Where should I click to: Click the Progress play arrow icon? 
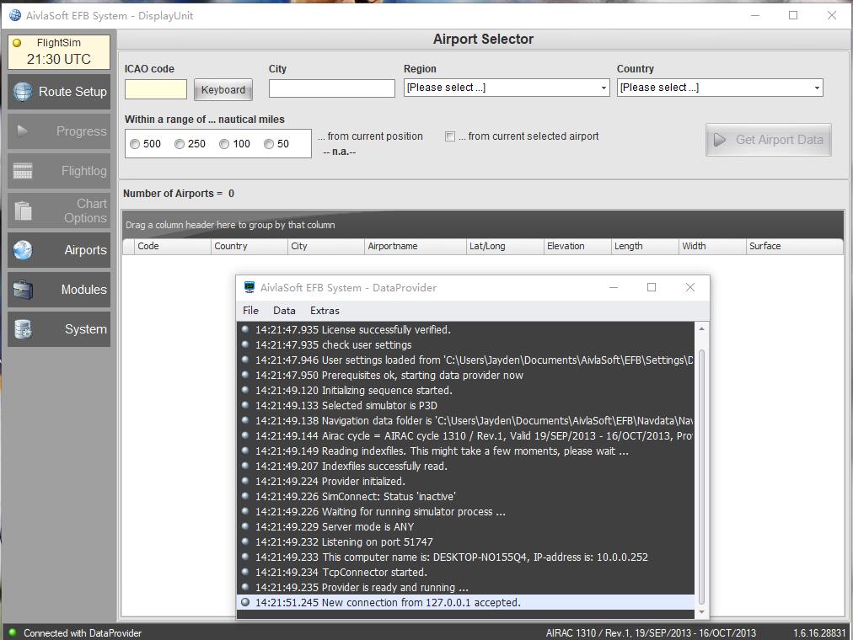(x=22, y=131)
